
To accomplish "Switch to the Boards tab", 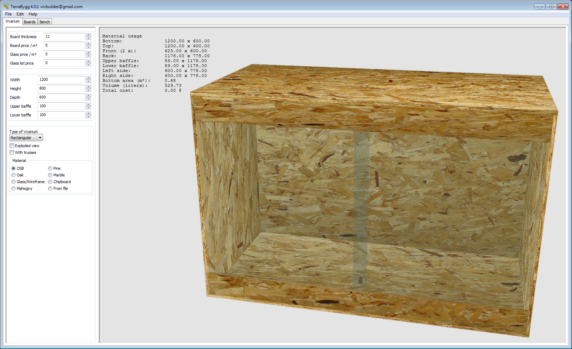I will (x=30, y=22).
